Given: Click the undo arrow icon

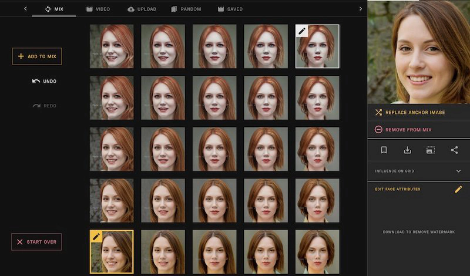Looking at the screenshot, I should (36, 81).
